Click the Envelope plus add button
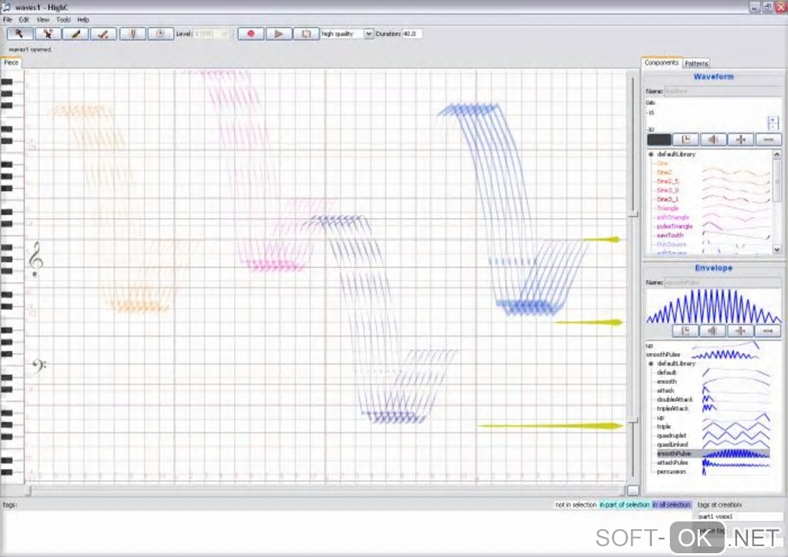This screenshot has width=788, height=557. pyautogui.click(x=740, y=331)
